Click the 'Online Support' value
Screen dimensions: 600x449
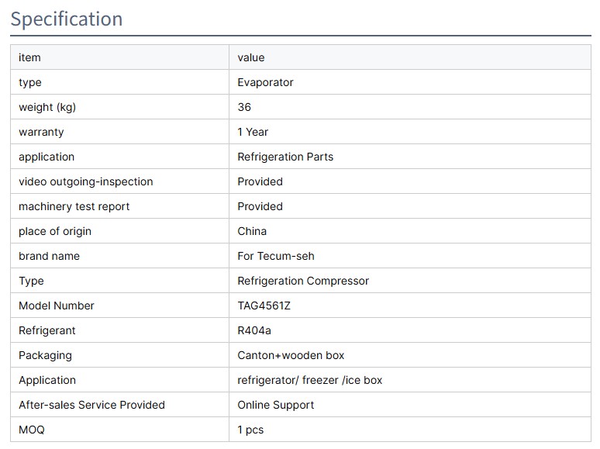pos(275,405)
